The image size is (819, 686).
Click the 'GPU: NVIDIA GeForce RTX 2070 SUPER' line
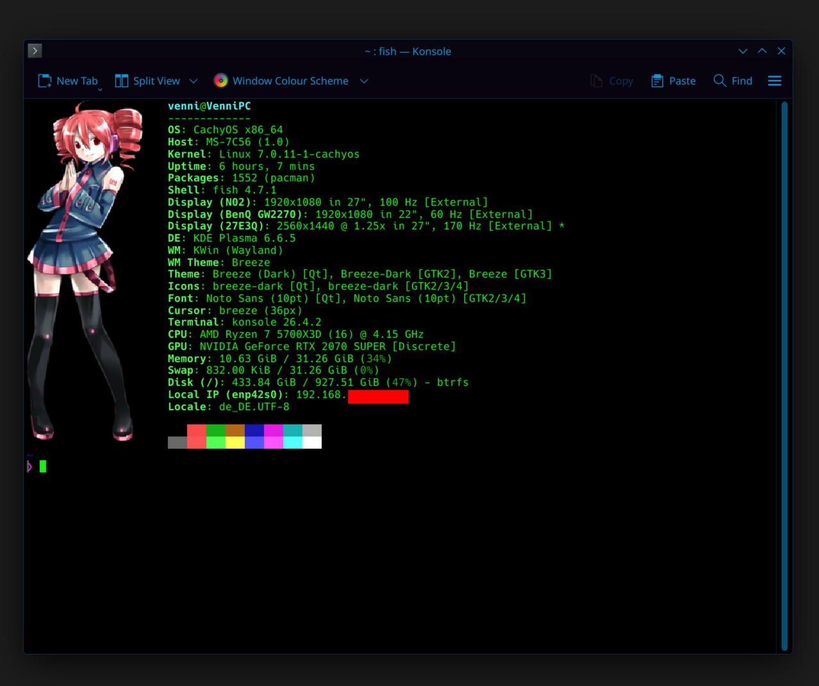click(312, 346)
